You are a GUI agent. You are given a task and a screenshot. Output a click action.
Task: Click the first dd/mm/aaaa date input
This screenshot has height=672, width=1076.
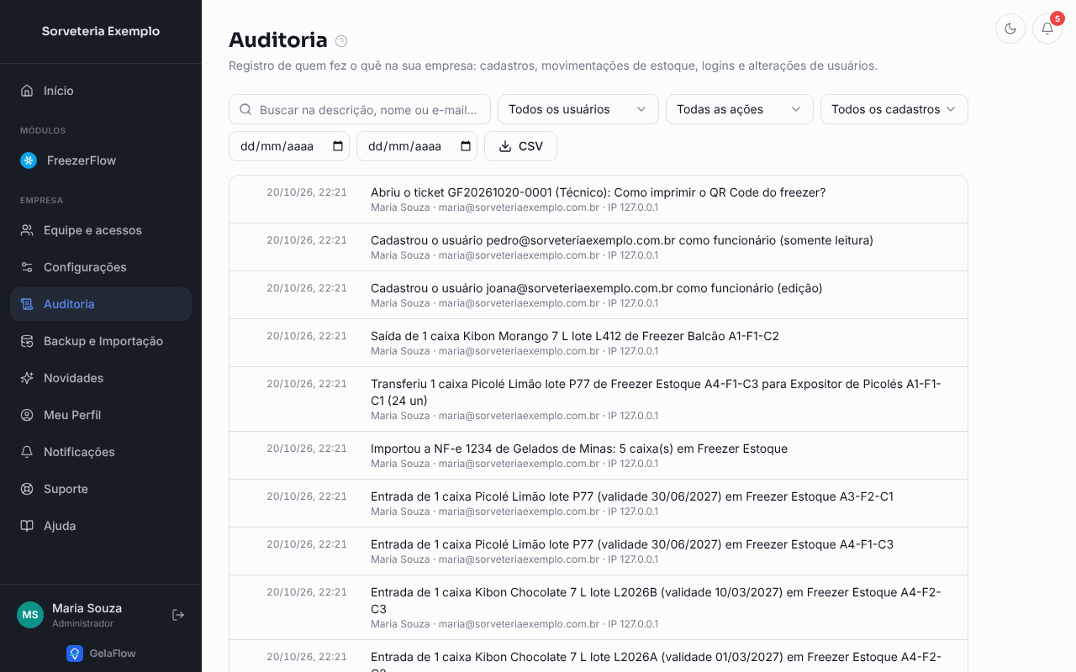click(289, 146)
